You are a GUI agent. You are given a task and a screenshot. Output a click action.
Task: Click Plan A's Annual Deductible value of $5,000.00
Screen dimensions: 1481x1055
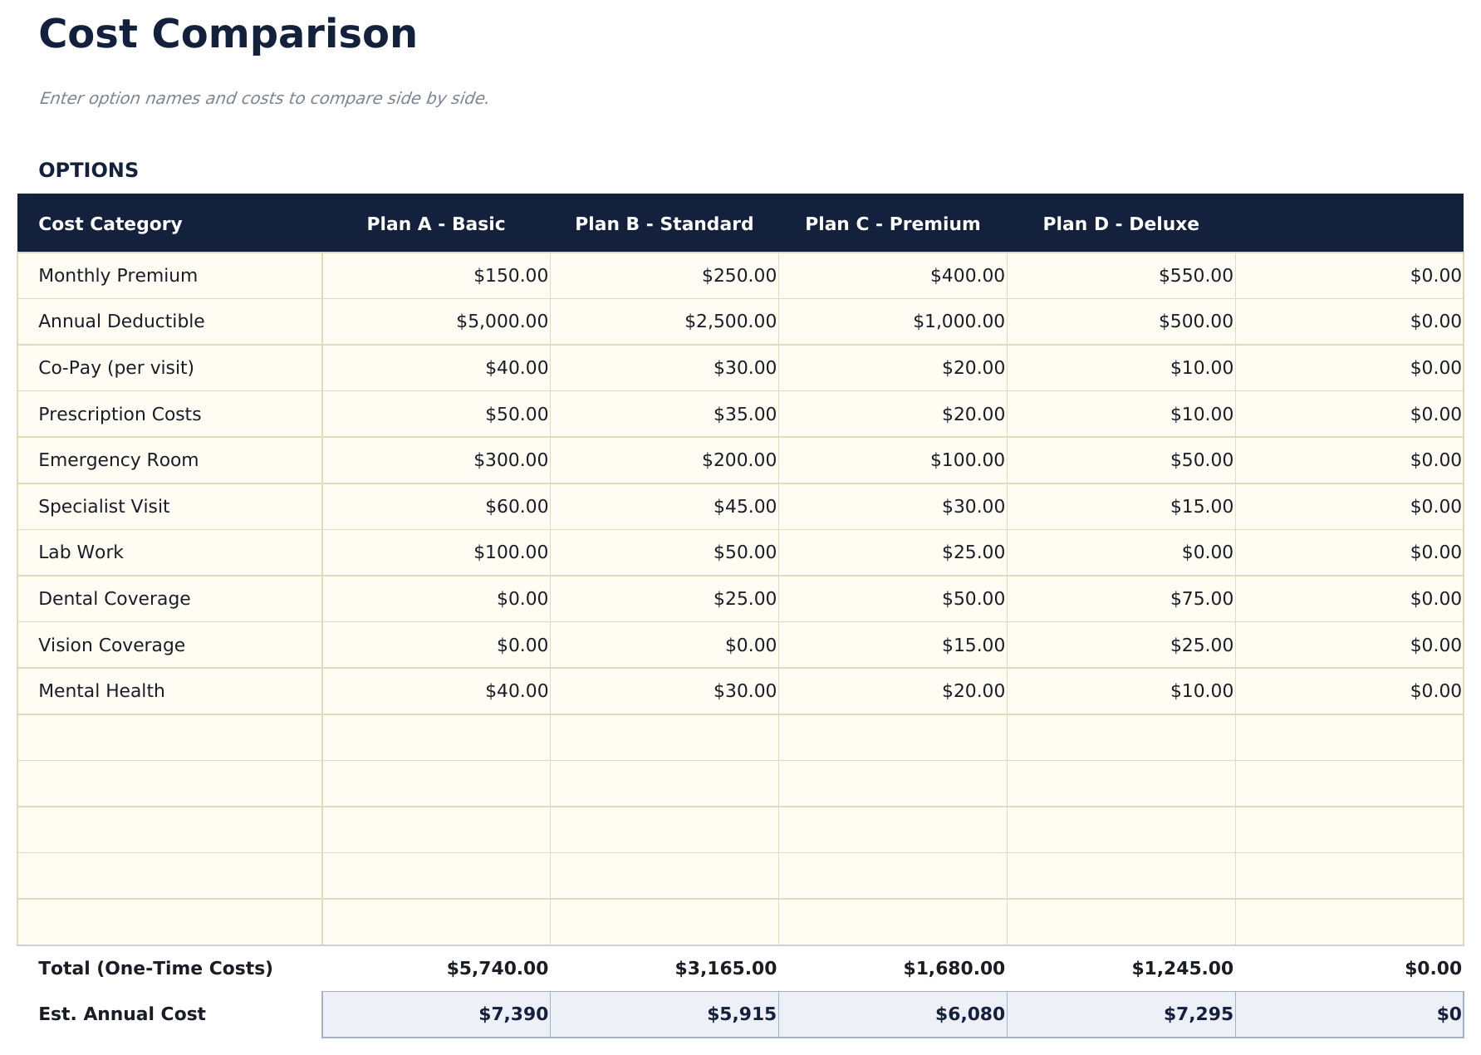[501, 321]
